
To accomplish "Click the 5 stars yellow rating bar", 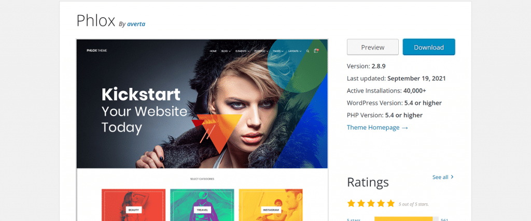I will [407, 219].
